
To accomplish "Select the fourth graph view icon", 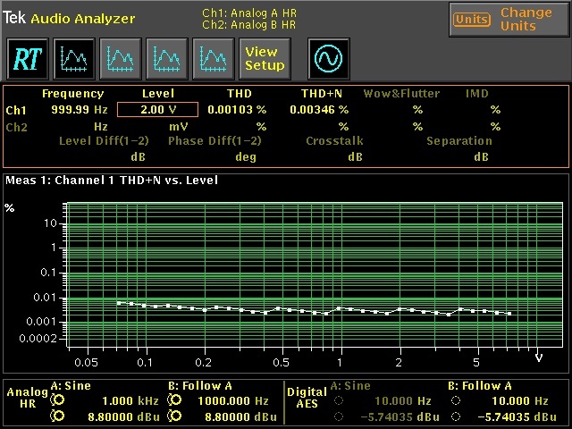I will coord(212,58).
